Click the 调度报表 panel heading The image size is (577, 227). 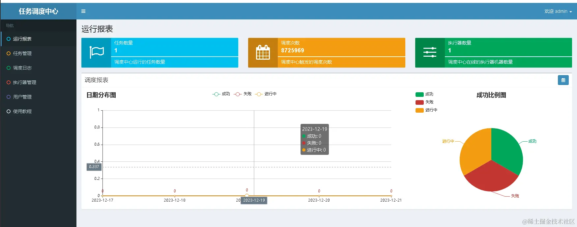coord(97,80)
